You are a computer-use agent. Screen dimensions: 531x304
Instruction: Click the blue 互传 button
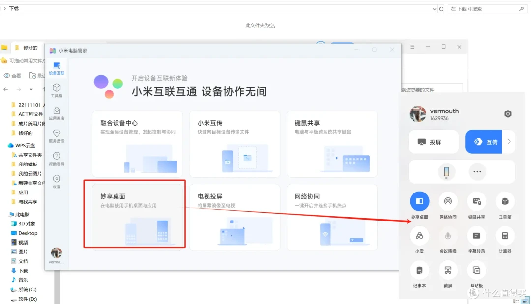tap(483, 142)
